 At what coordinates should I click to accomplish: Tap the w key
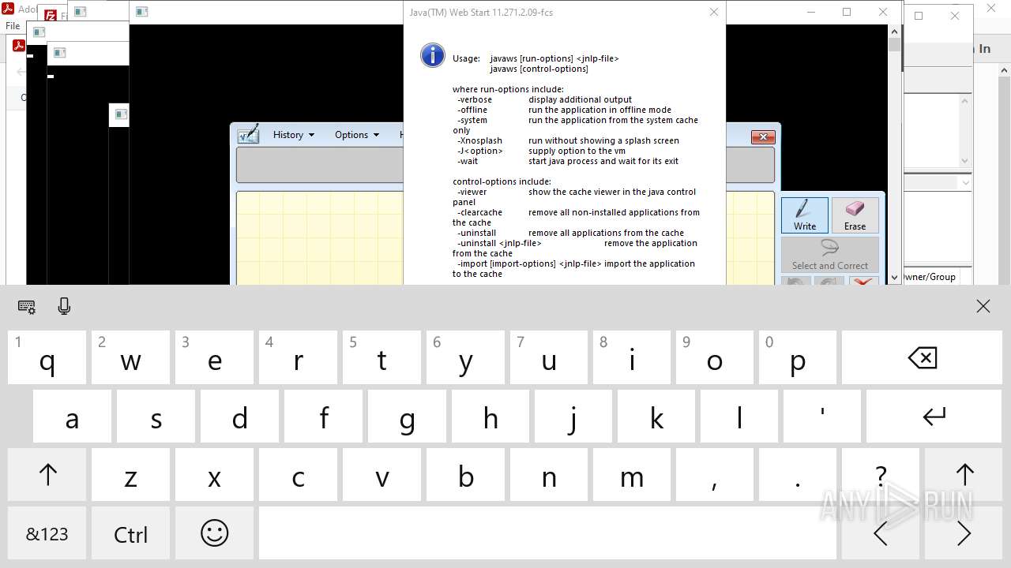coord(130,357)
